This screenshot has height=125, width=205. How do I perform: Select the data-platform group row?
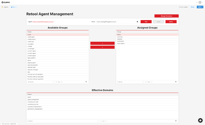point(57,58)
